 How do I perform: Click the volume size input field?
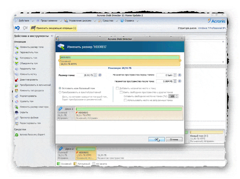[85, 75]
